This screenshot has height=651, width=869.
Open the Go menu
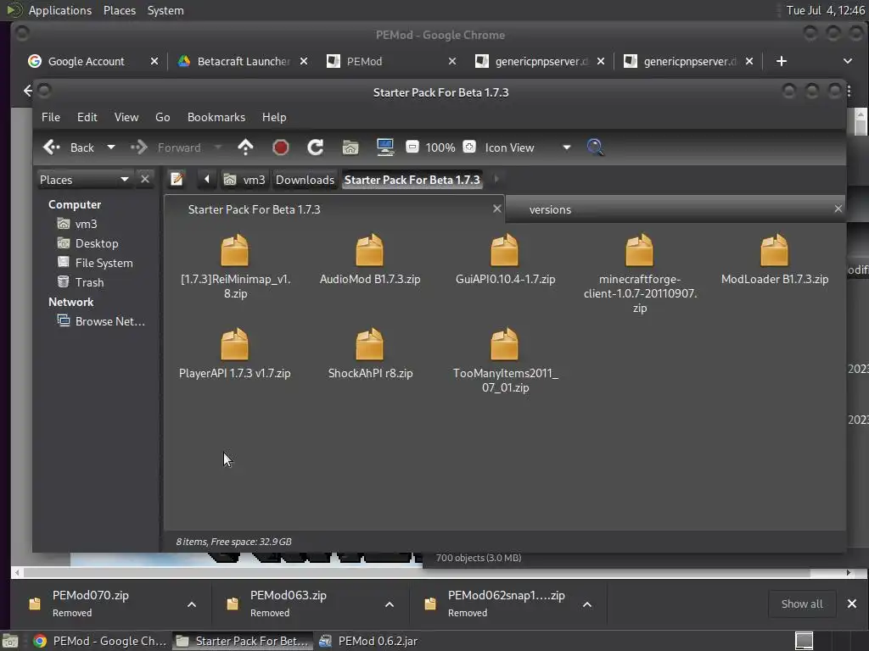pyautogui.click(x=162, y=117)
